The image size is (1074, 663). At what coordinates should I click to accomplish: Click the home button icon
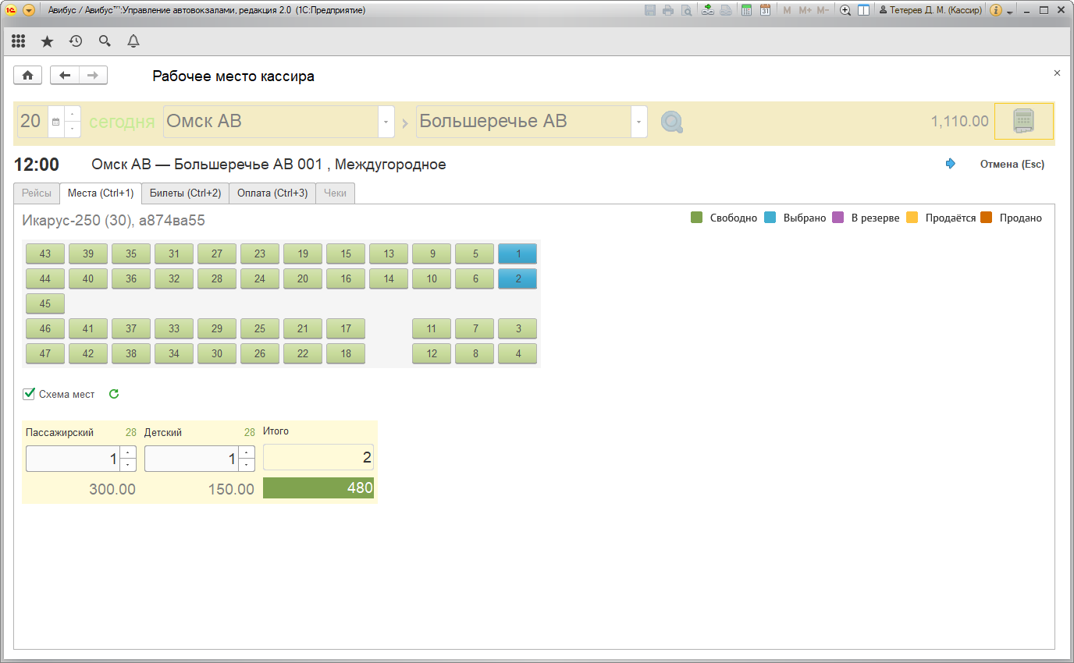(x=28, y=75)
